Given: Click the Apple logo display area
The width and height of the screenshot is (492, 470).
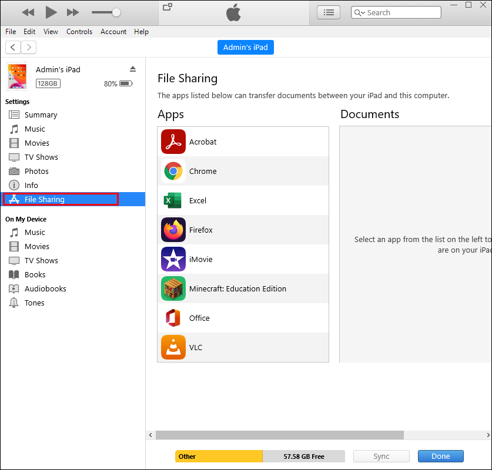Looking at the screenshot, I should [x=234, y=13].
